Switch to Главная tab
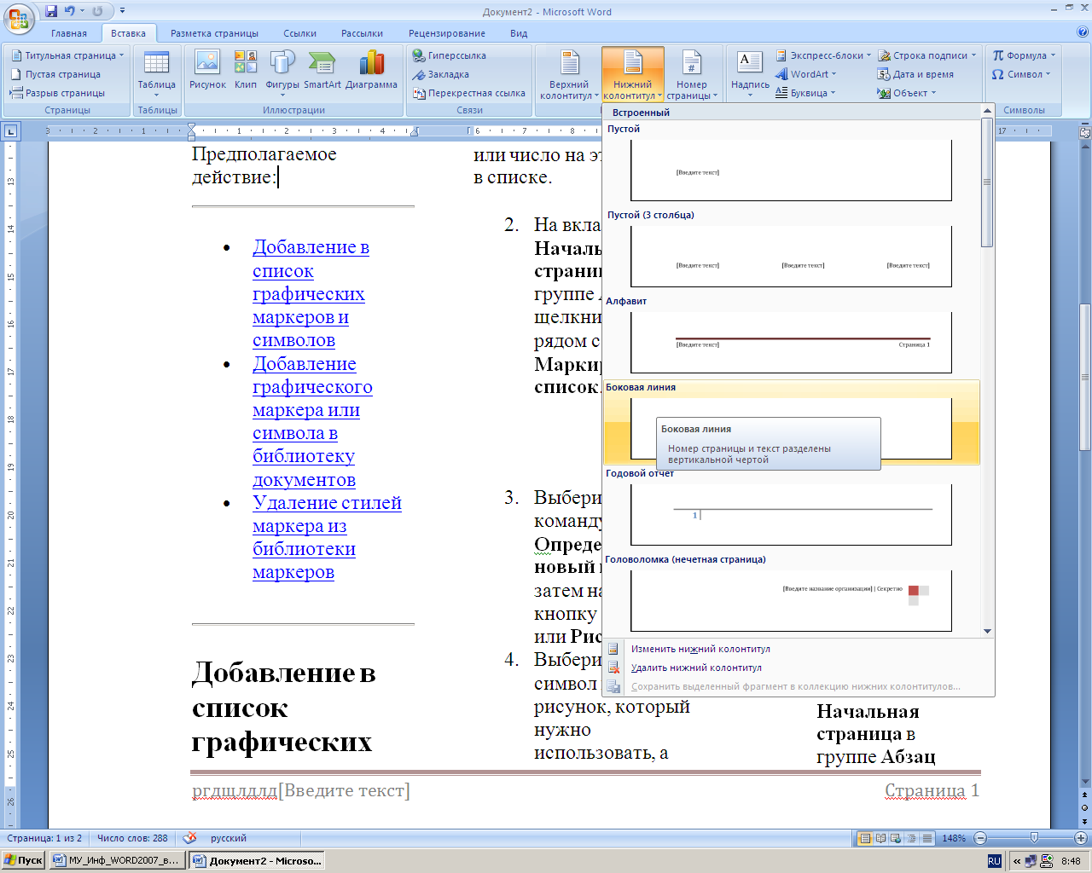The image size is (1092, 873). coord(69,33)
